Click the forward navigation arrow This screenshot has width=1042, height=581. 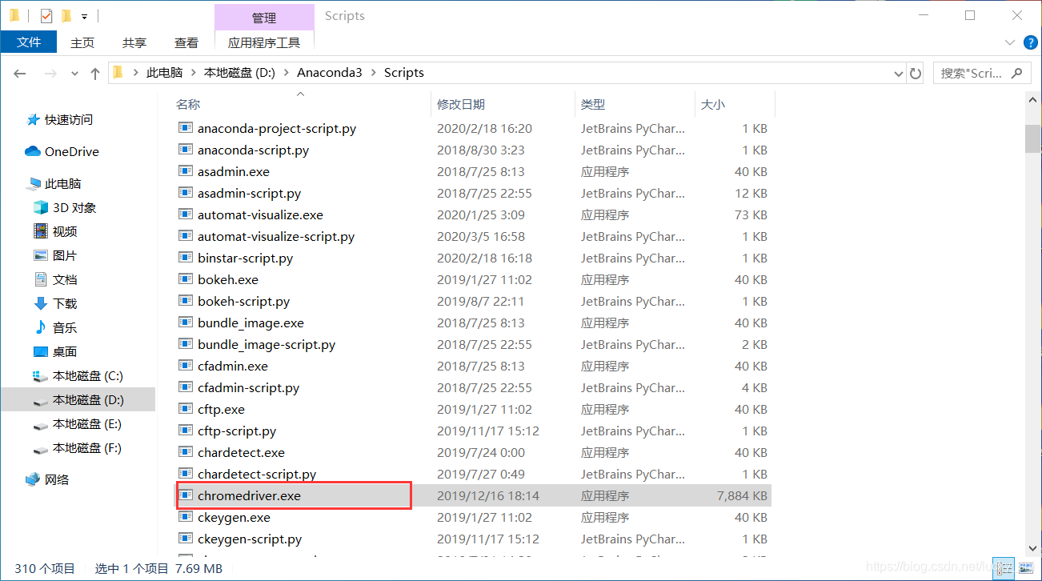coord(50,73)
